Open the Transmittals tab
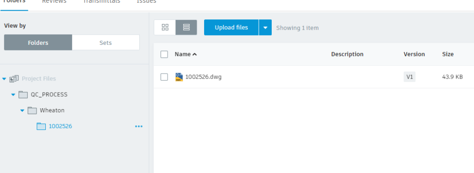 [x=101, y=1]
